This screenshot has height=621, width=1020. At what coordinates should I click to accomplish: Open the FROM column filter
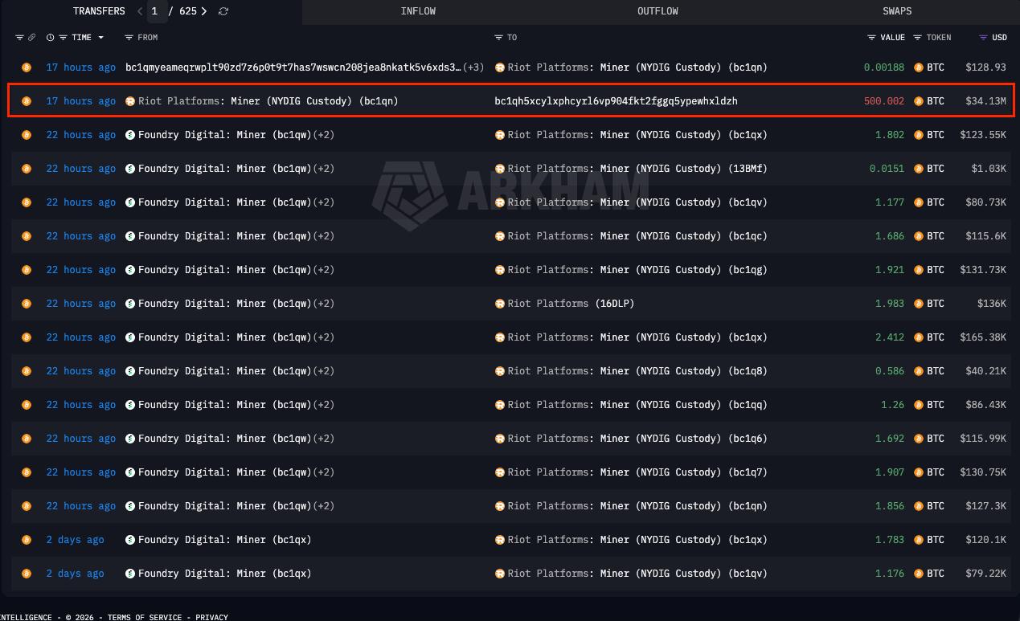pos(129,38)
